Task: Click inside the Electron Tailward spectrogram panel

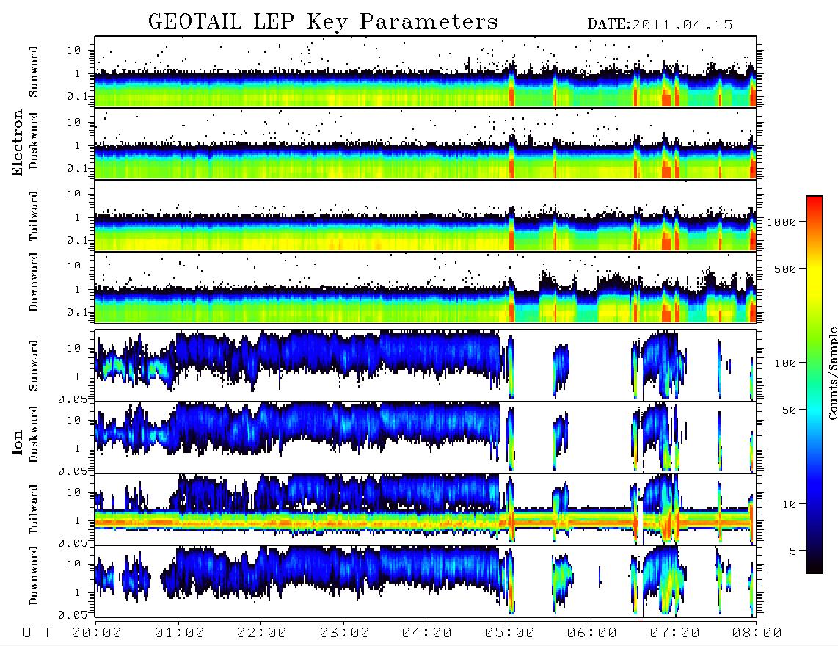Action: pos(426,216)
